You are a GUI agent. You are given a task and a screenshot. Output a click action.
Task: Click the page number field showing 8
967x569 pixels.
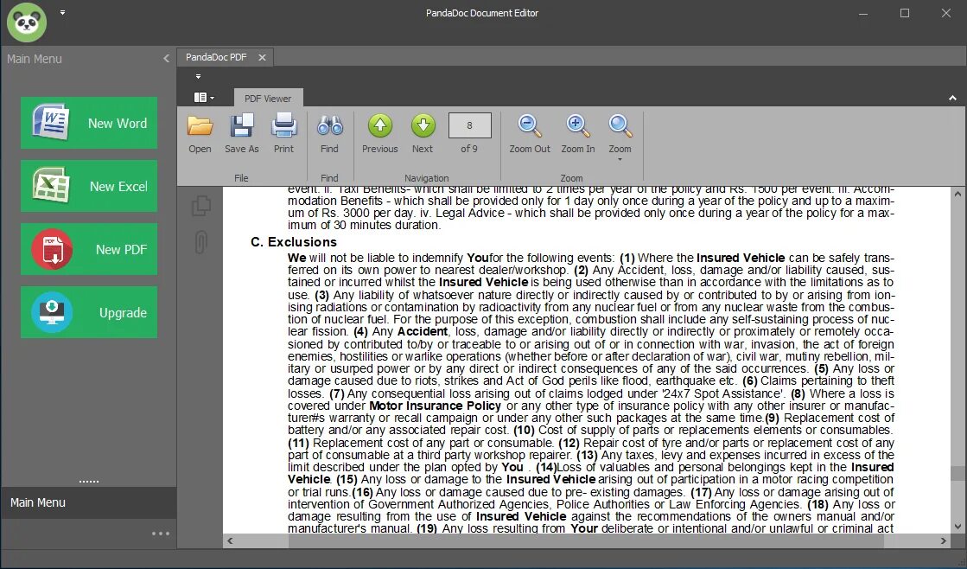[x=469, y=125]
